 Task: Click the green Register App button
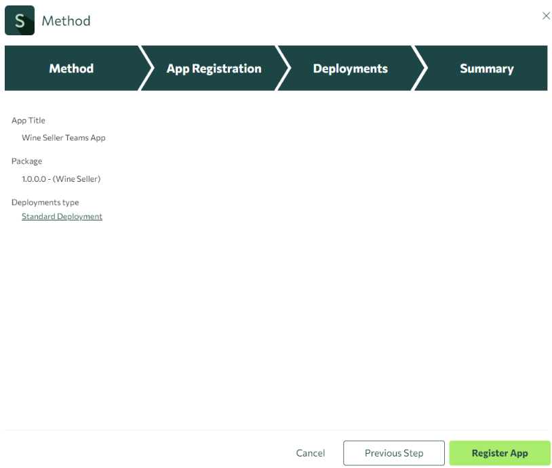click(499, 453)
